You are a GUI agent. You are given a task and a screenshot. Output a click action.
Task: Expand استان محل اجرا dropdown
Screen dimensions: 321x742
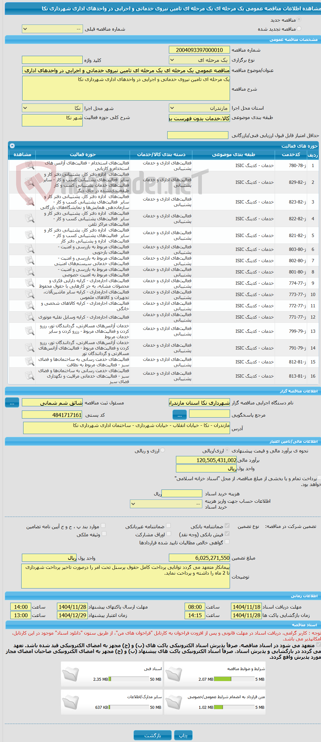[x=199, y=108]
